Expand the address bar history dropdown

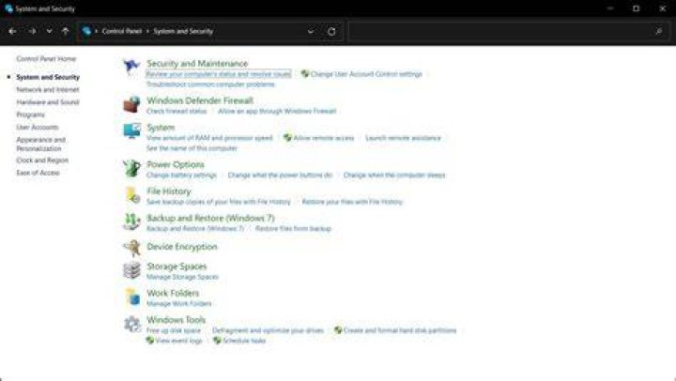click(311, 31)
